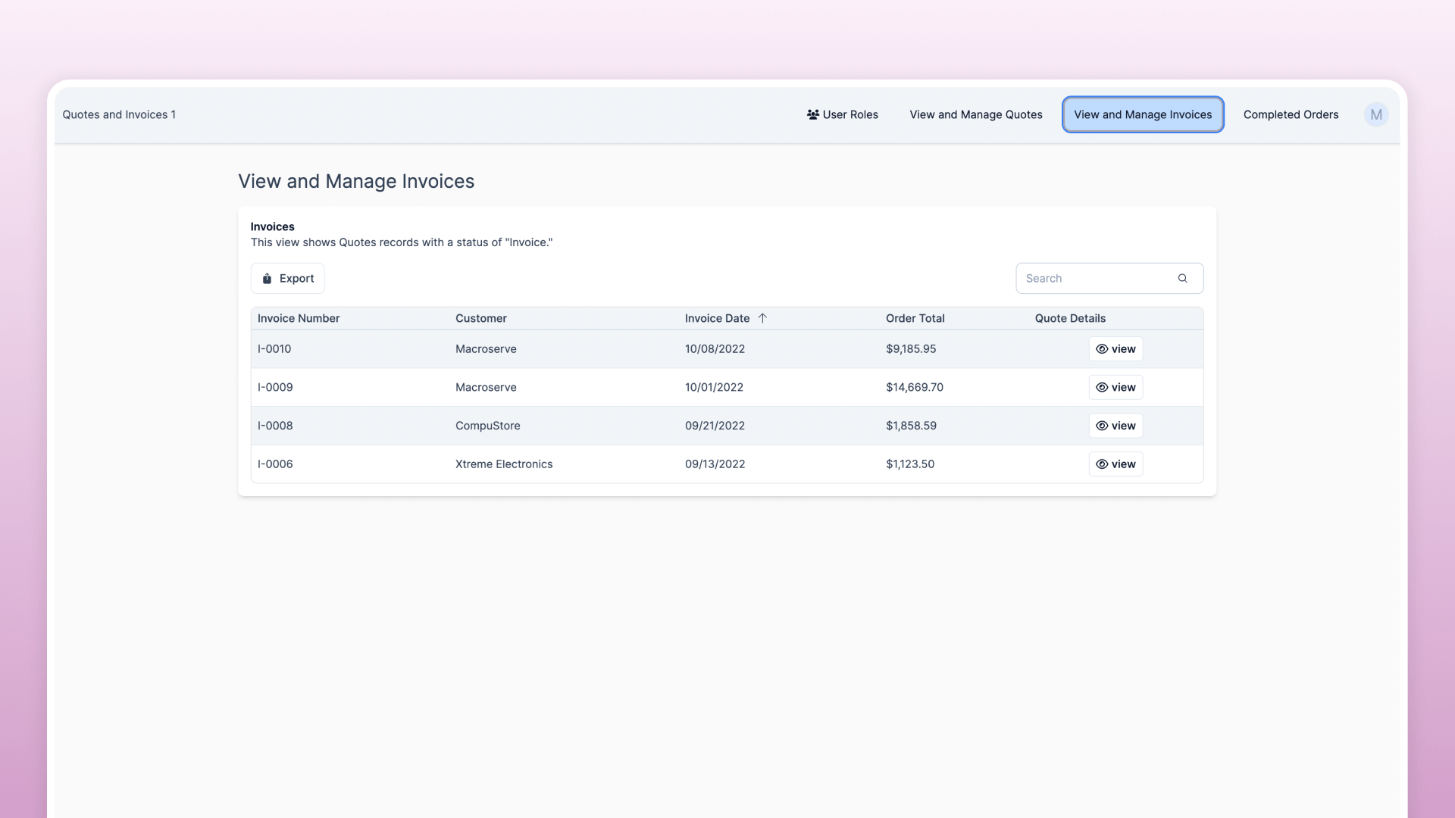Click the Quotes and Invoices 1 app title

point(119,114)
